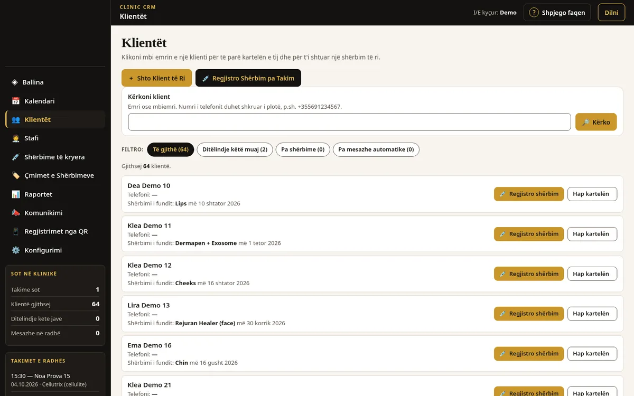Open the Ballina menu item

pos(55,82)
